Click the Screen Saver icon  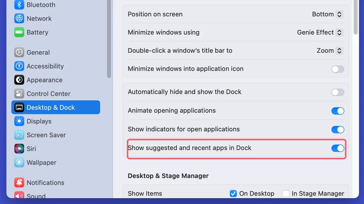(x=19, y=135)
